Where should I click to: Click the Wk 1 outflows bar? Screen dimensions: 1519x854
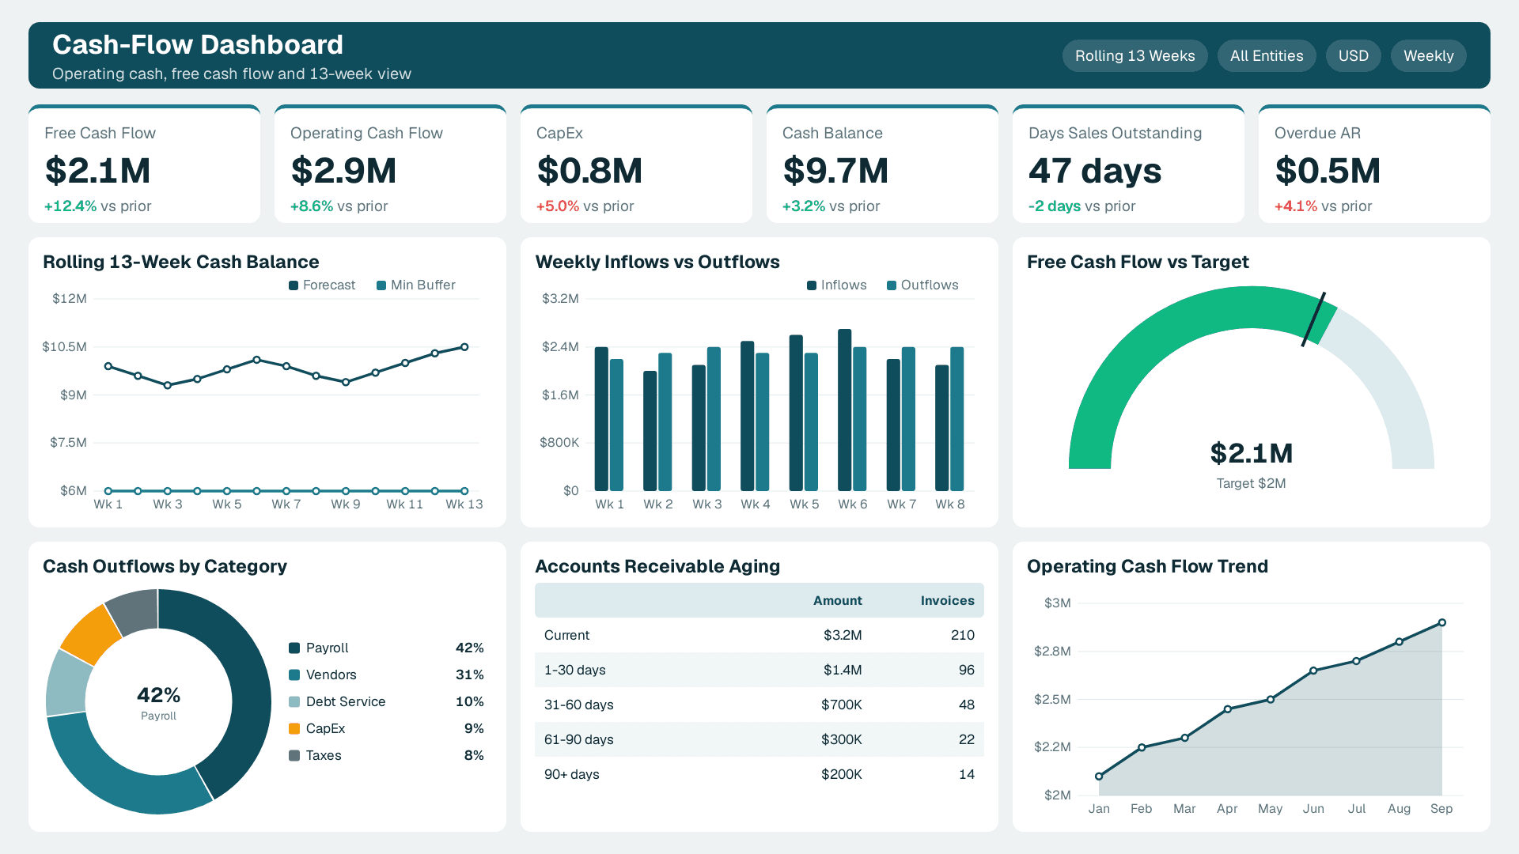(616, 425)
